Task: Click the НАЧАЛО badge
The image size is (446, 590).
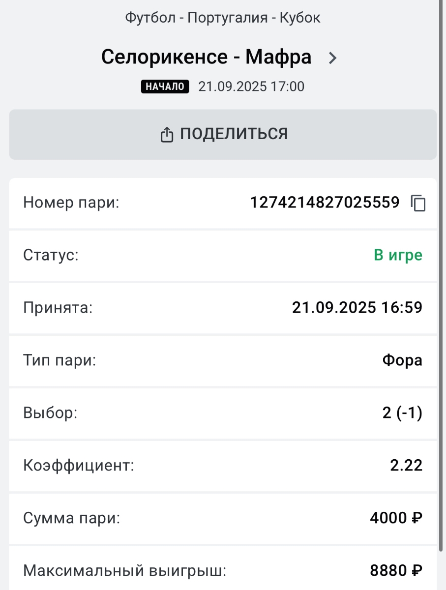Action: [x=165, y=87]
